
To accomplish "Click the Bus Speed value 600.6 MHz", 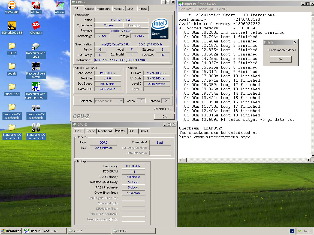I will [107, 84].
